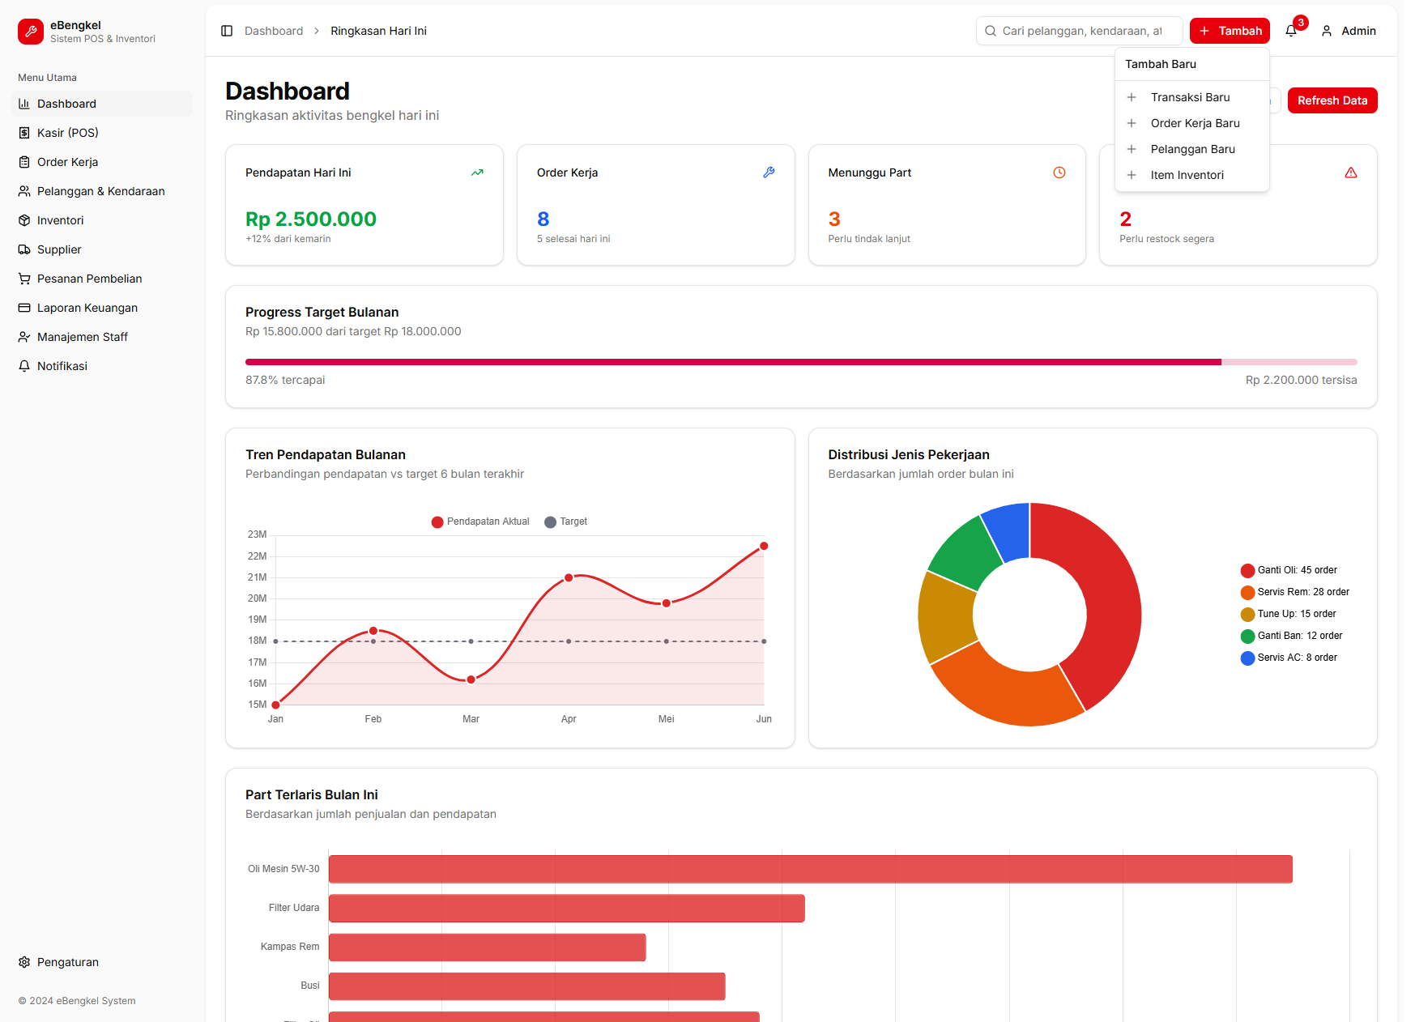Navigate to Dashboard via the breadcrumb
Image resolution: width=1415 pixels, height=1022 pixels.
[x=274, y=30]
